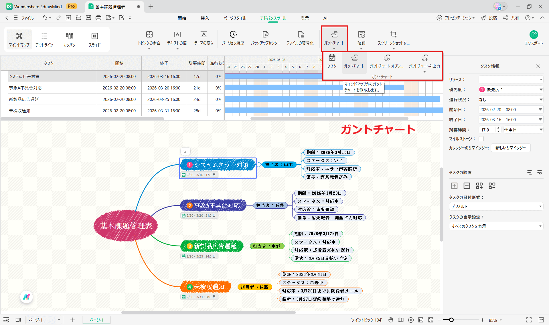Open the バックアップセンター tool

pyautogui.click(x=266, y=39)
